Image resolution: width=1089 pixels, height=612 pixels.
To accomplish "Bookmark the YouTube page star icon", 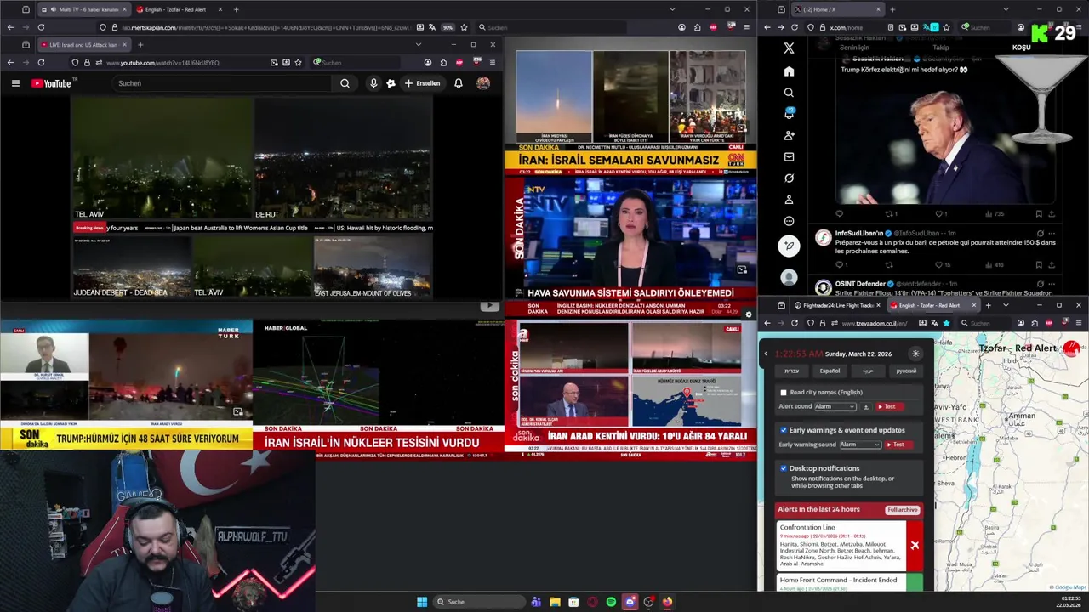I will [298, 62].
